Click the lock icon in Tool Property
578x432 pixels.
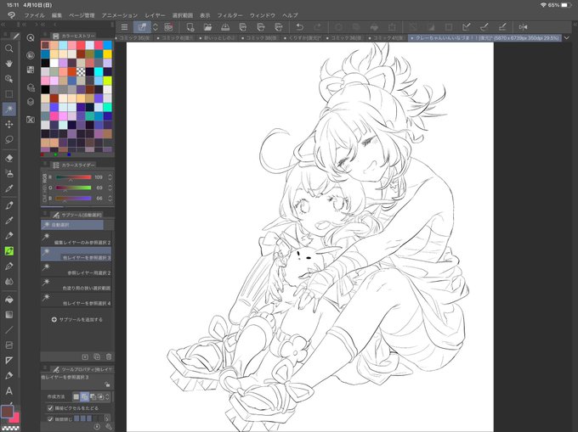click(x=107, y=384)
